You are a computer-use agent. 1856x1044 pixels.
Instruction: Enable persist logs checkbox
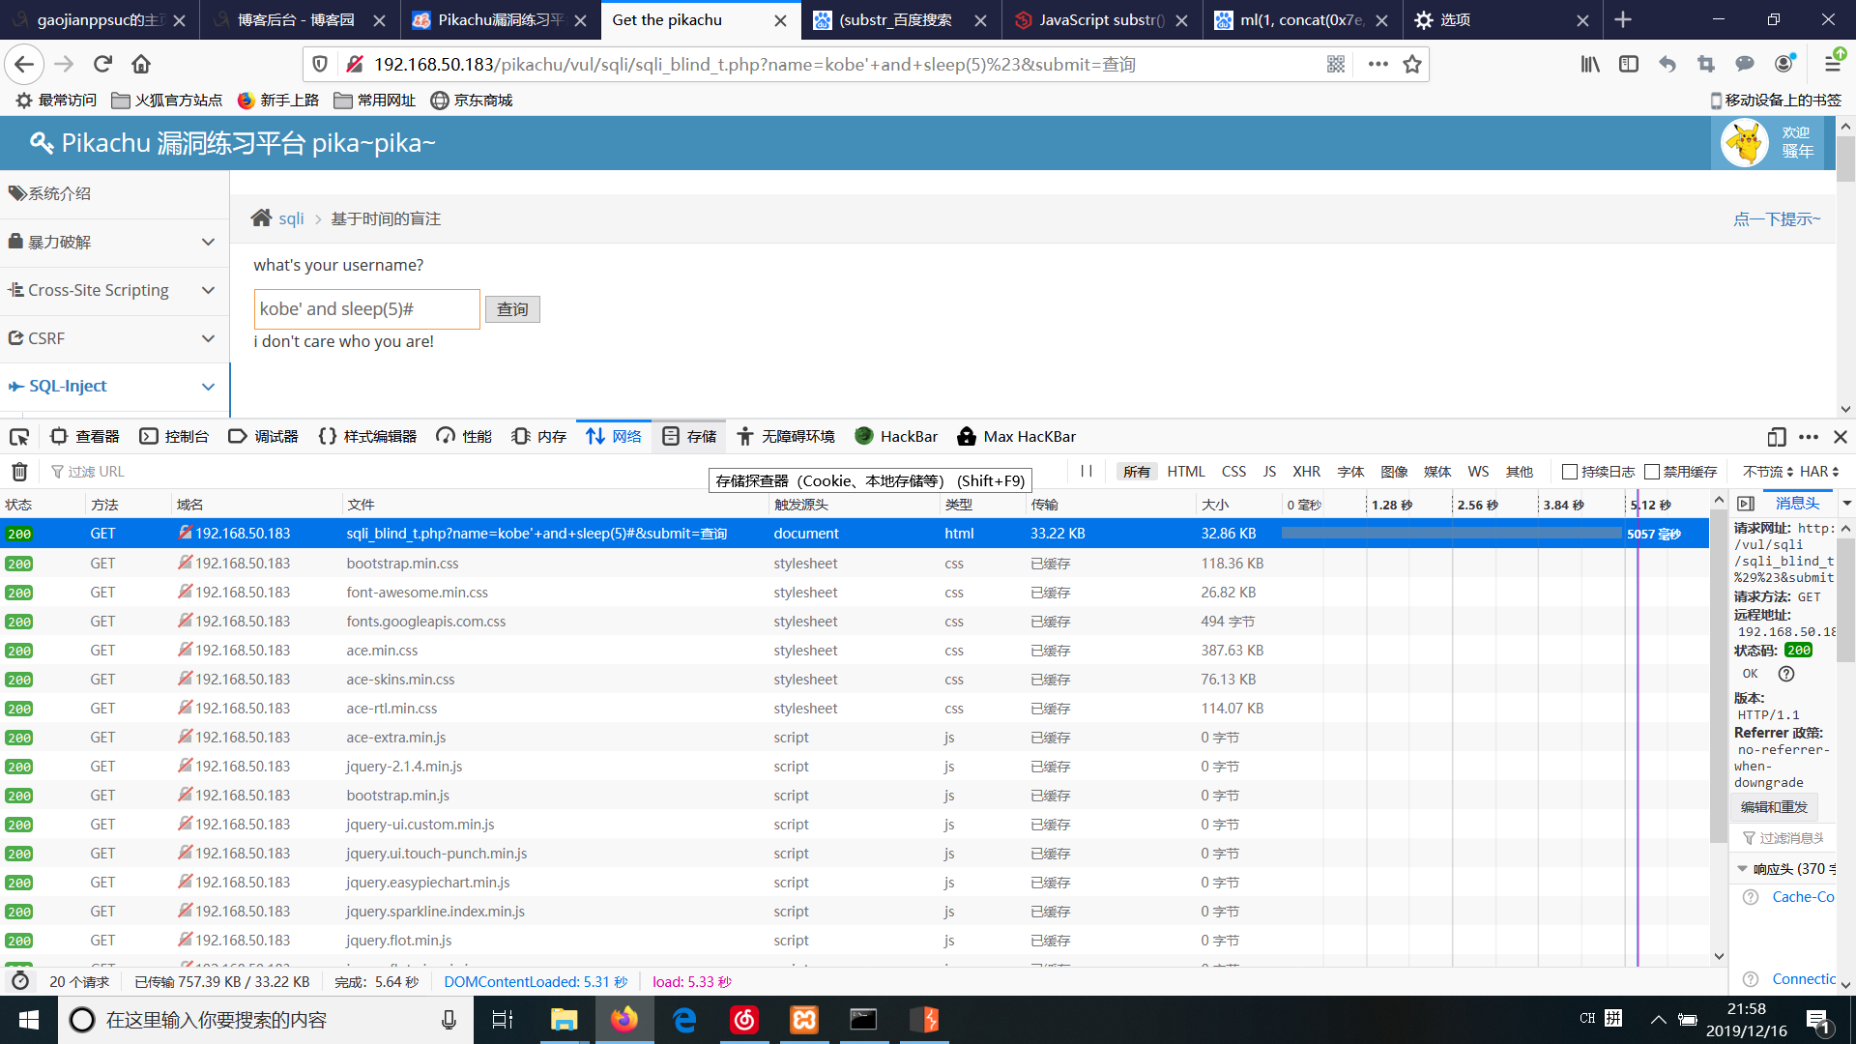tap(1570, 472)
